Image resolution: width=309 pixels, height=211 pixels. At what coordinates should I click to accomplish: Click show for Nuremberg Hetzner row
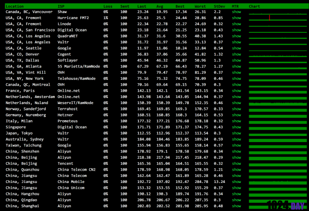pyautogui.click(x=236, y=115)
